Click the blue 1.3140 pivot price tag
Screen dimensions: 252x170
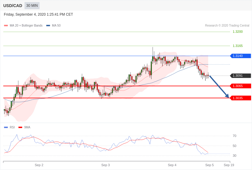coord(241,56)
